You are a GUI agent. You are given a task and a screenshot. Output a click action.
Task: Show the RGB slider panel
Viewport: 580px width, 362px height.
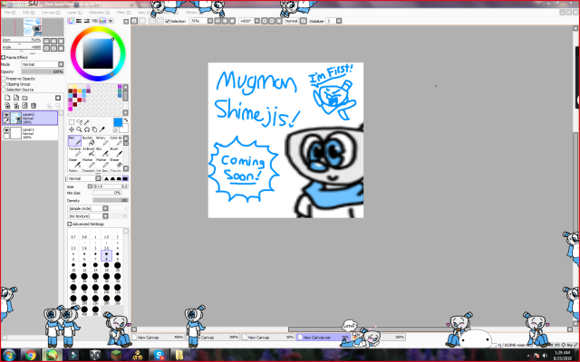click(79, 21)
